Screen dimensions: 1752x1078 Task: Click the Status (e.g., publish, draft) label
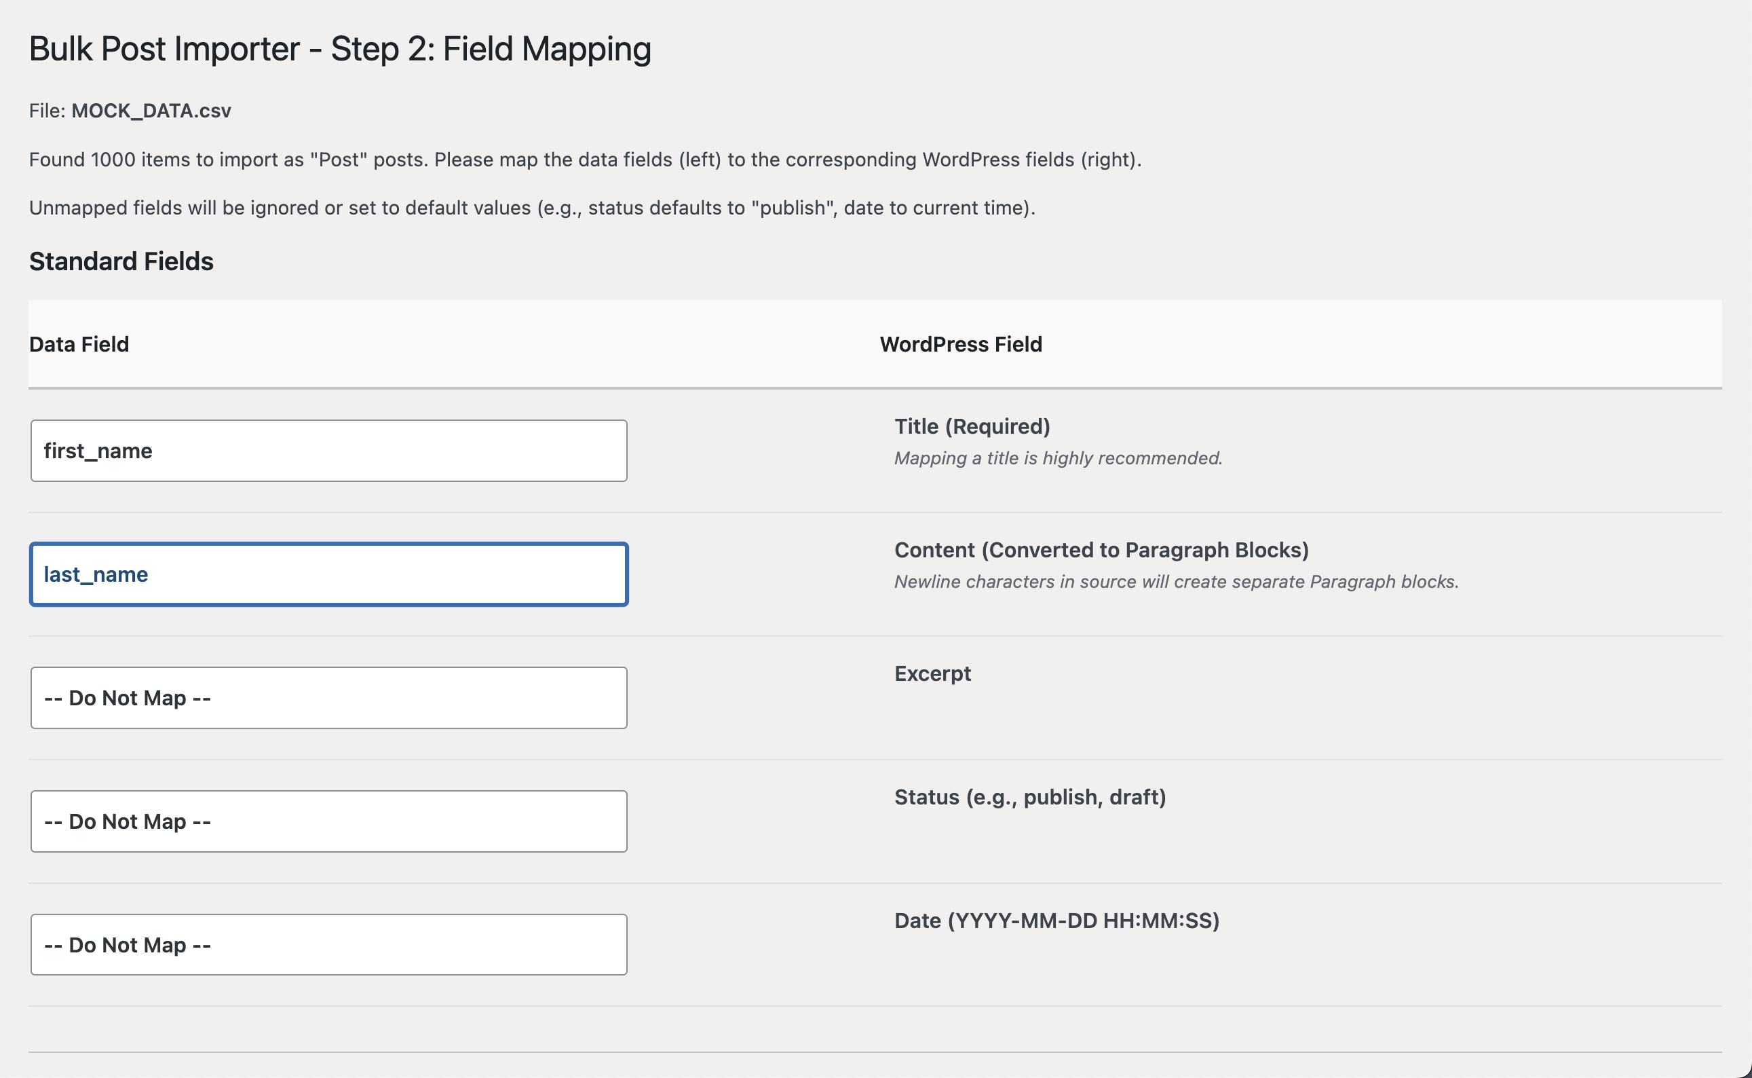coord(1029,796)
